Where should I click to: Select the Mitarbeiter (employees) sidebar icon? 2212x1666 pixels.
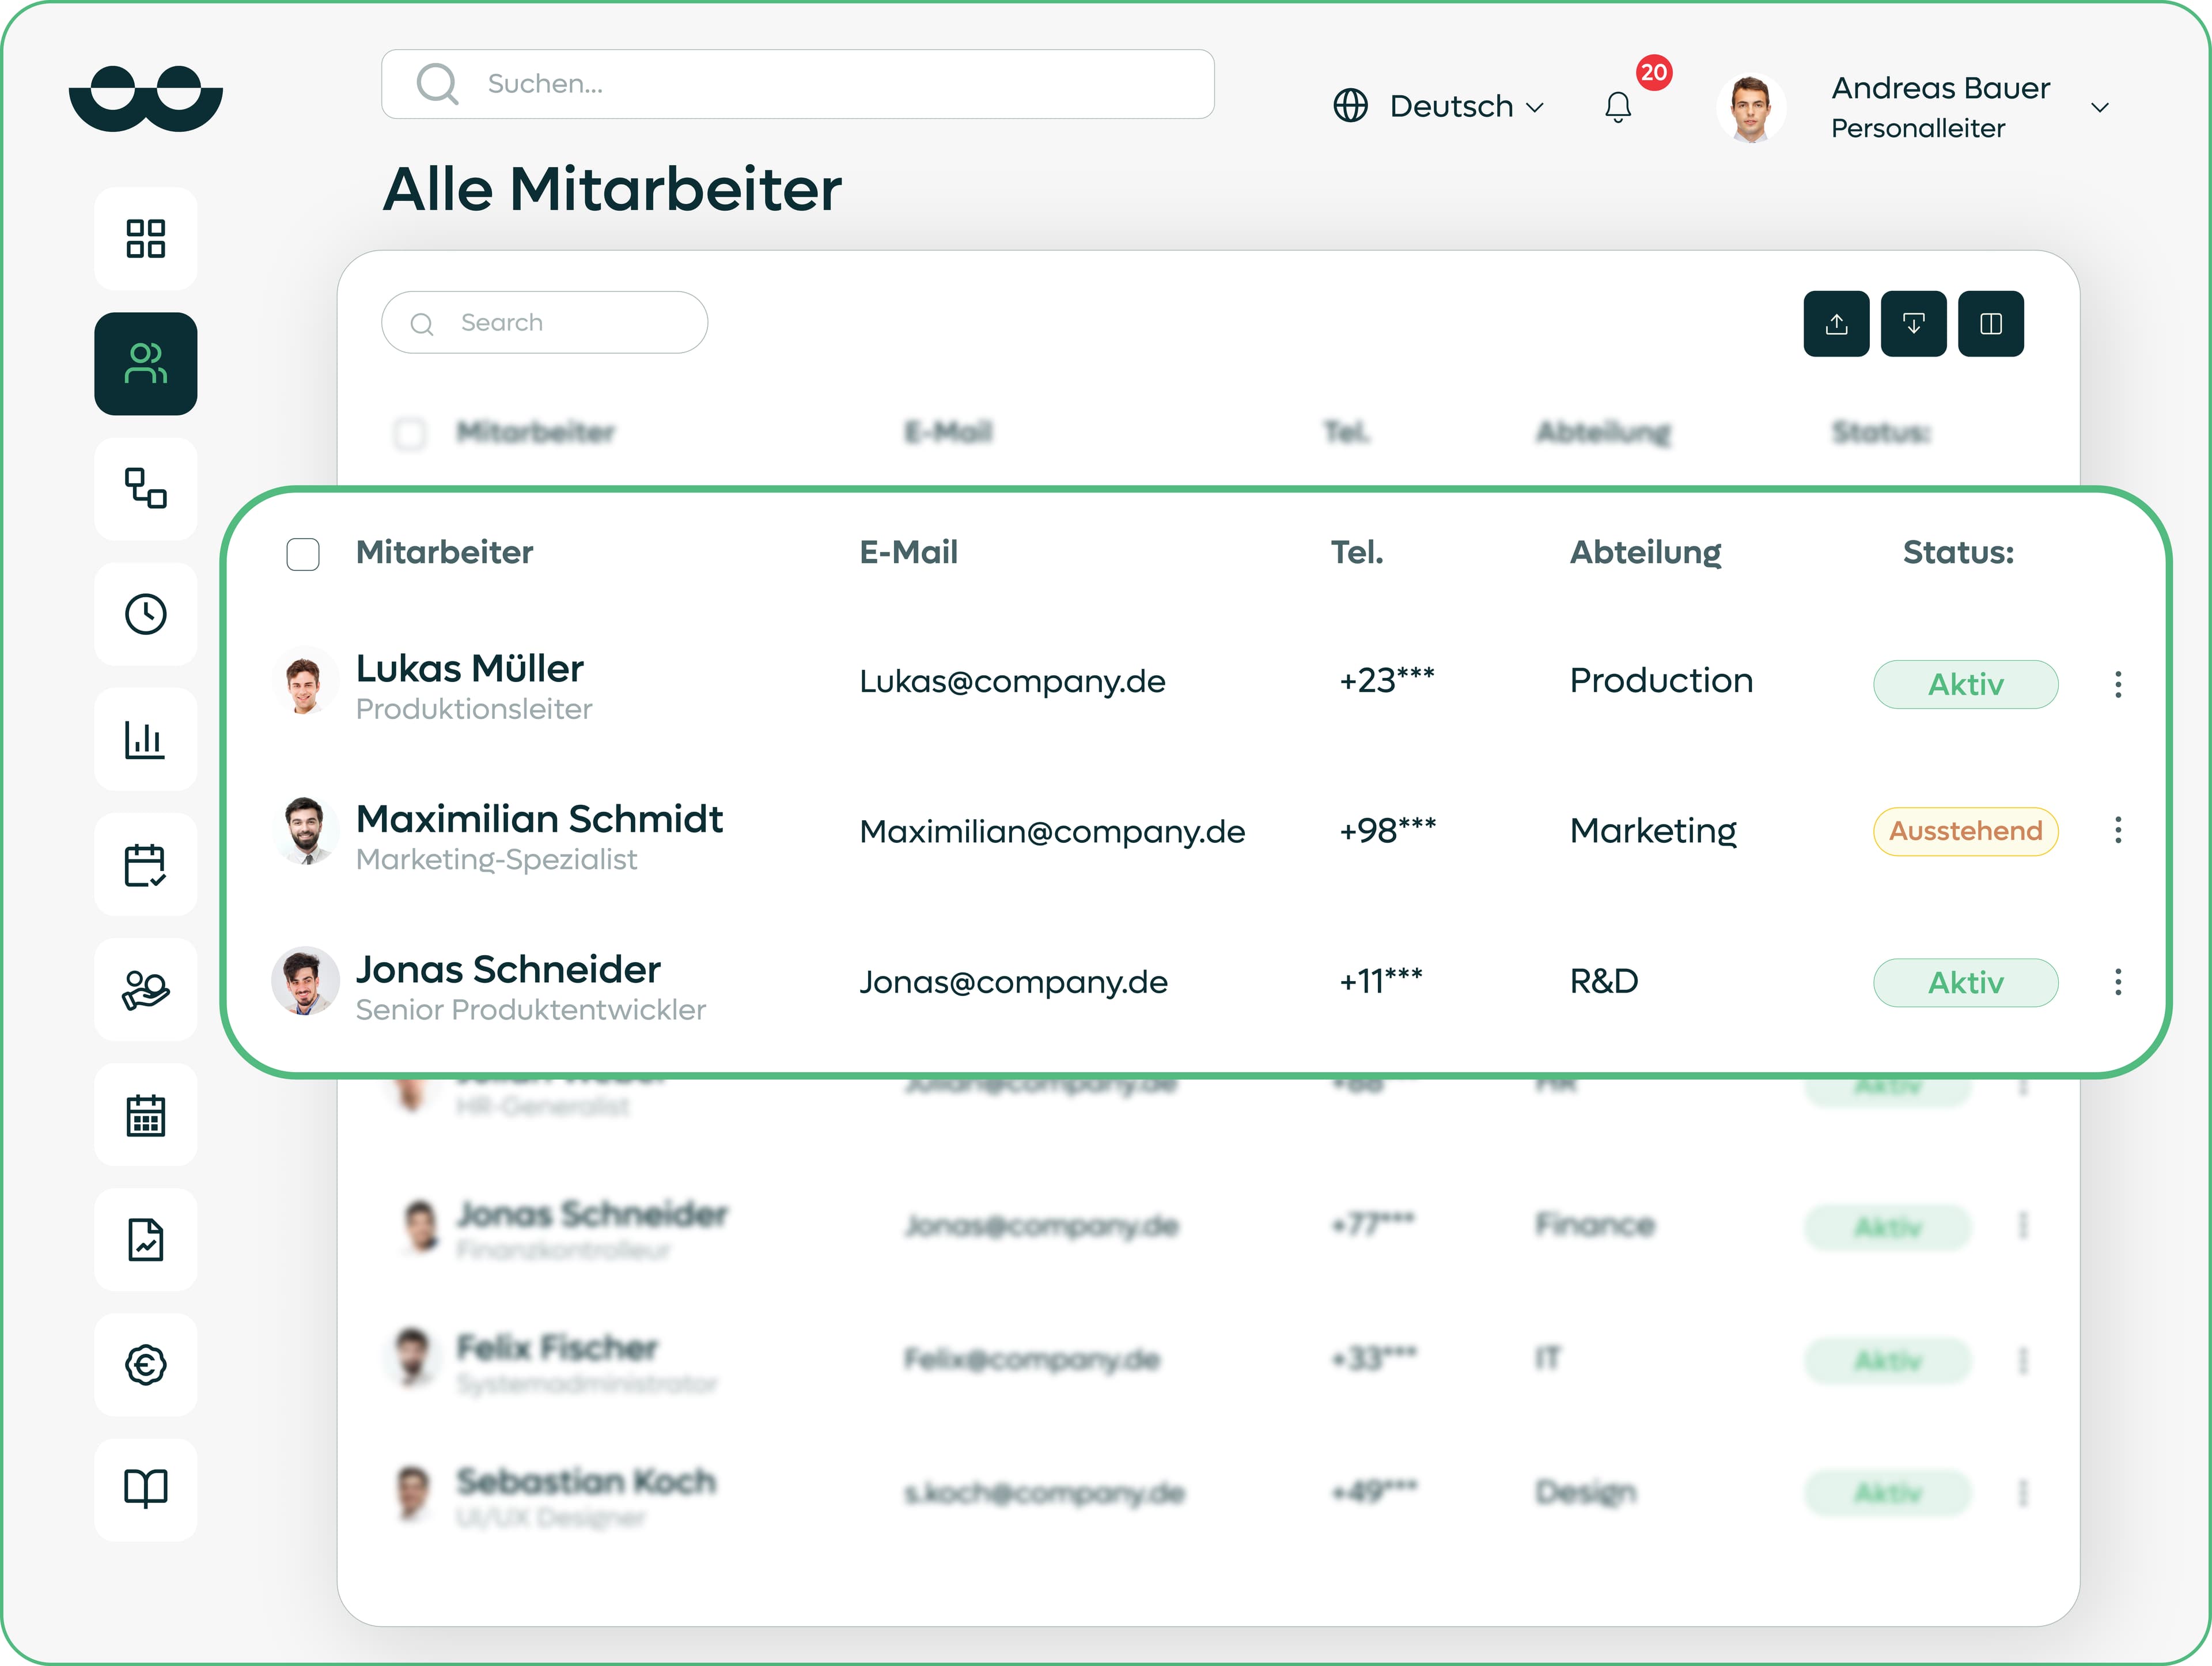pyautogui.click(x=146, y=363)
